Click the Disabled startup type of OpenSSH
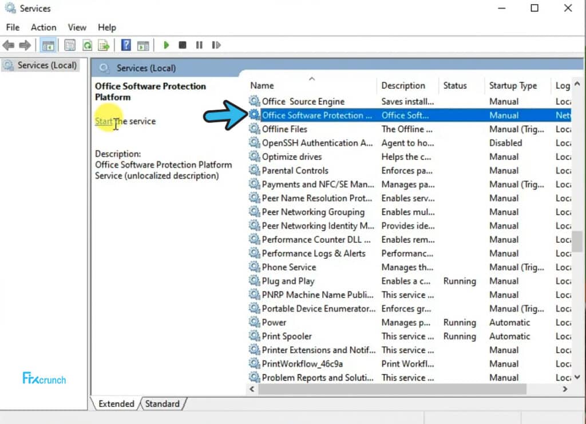The width and height of the screenshot is (586, 424). (x=506, y=143)
